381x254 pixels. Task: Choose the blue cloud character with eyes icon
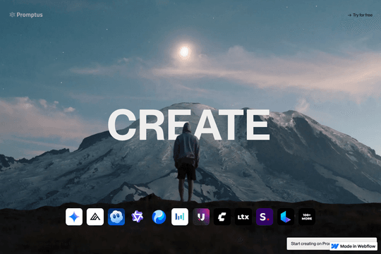pos(116,217)
